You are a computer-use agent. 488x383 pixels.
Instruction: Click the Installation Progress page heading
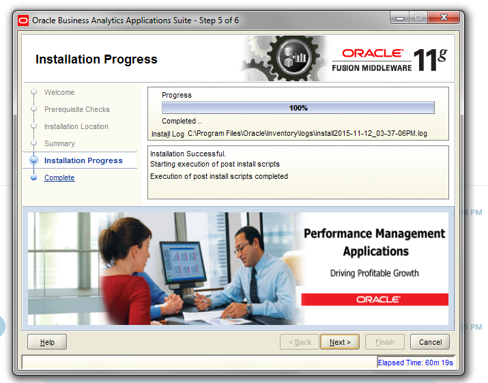(96, 59)
